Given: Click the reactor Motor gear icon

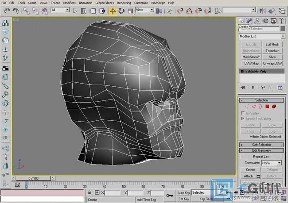Looking at the screenshot, I should [5, 103].
